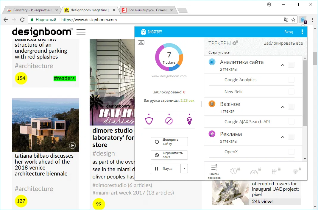Switch to the designboom magazine tab
The width and height of the screenshot is (318, 210).
(x=86, y=10)
